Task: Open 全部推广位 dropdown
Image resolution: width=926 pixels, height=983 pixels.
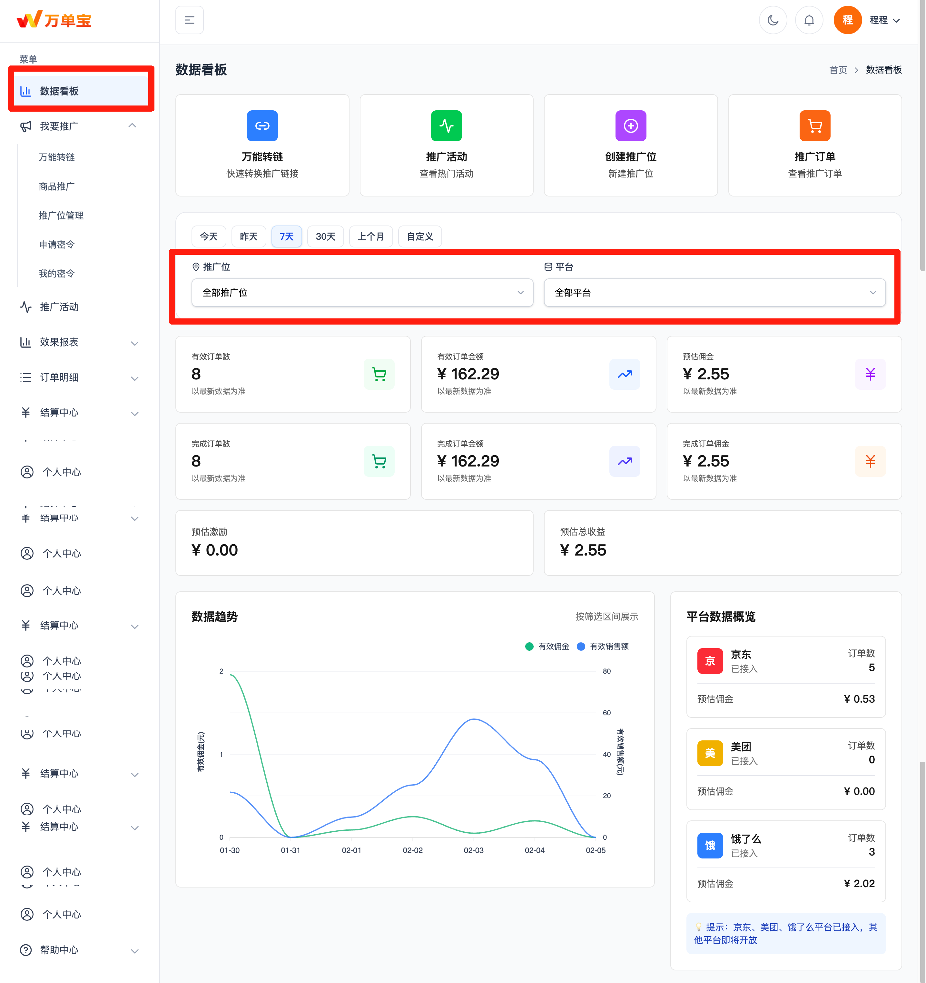Action: tap(362, 293)
